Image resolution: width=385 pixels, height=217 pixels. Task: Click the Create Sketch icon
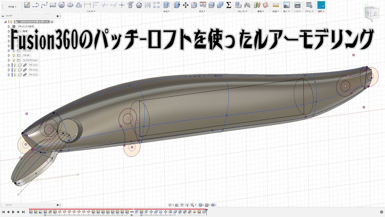(27, 5)
